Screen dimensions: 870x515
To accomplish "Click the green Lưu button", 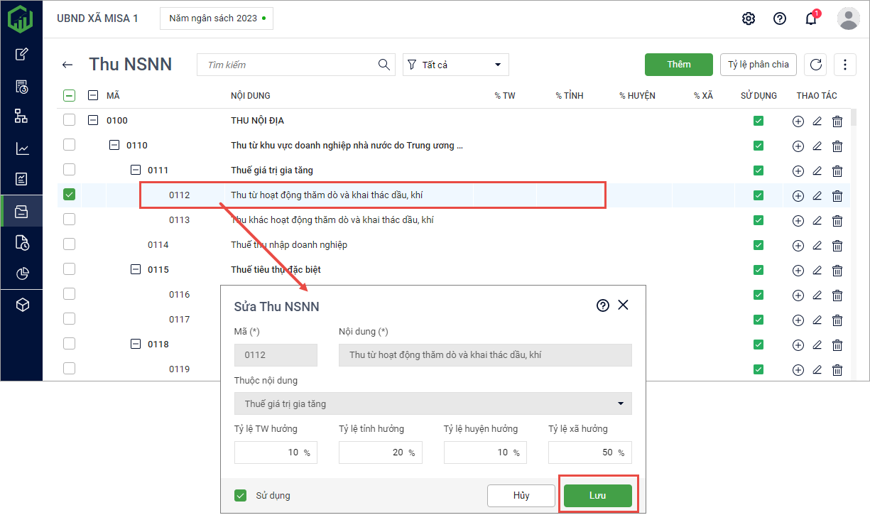I will 597,495.
